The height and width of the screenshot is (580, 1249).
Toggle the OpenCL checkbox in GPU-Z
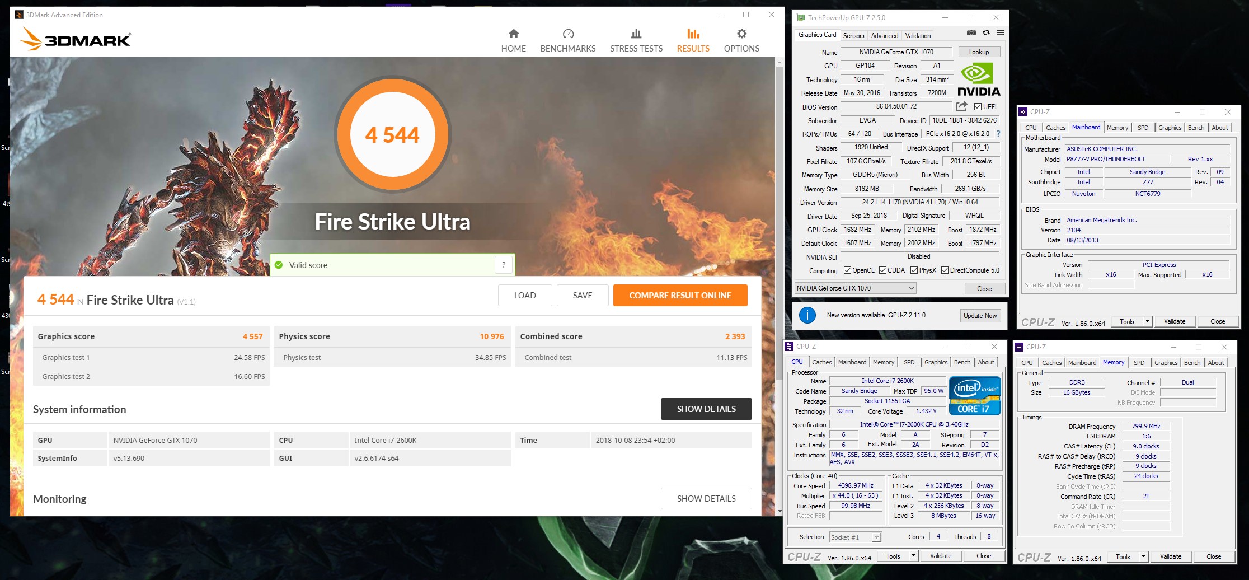[847, 270]
